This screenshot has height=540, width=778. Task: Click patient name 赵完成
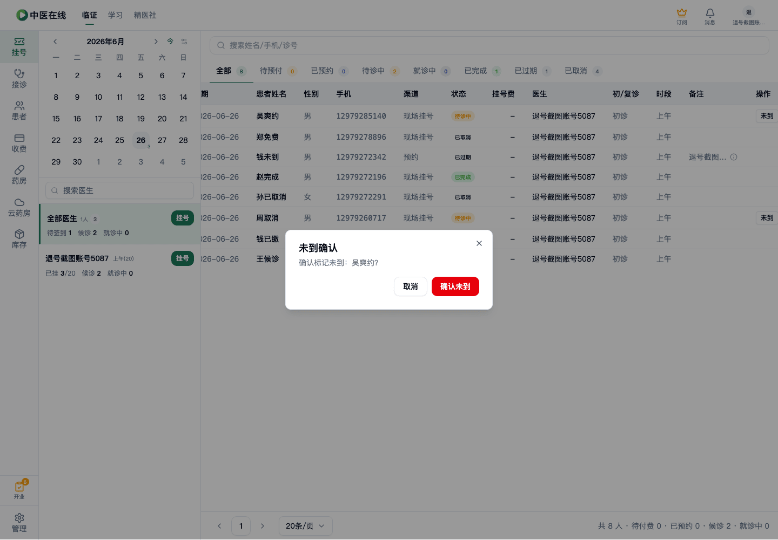click(267, 177)
